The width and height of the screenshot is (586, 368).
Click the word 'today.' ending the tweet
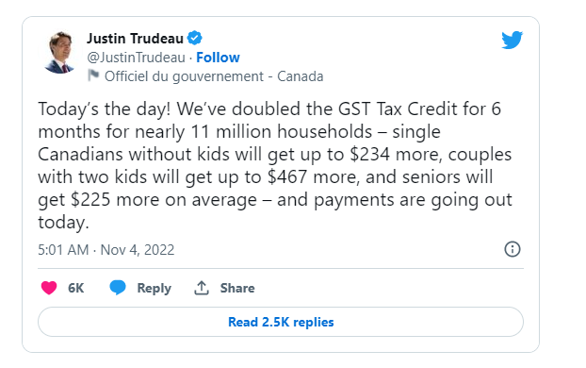pyautogui.click(x=63, y=222)
